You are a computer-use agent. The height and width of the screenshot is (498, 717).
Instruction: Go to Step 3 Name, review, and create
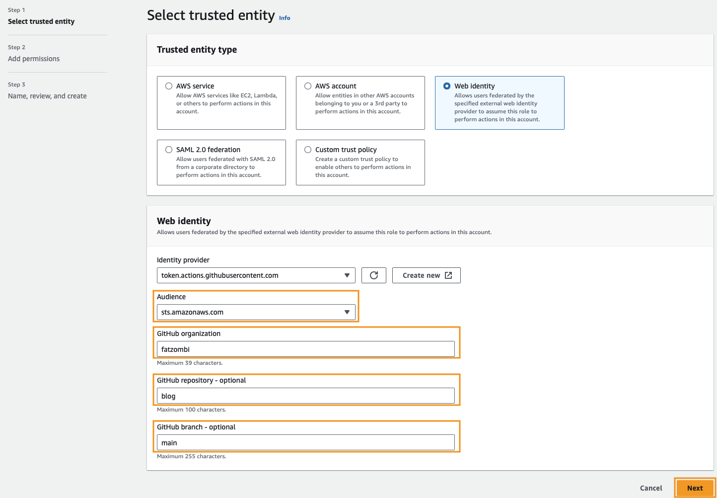pos(47,96)
